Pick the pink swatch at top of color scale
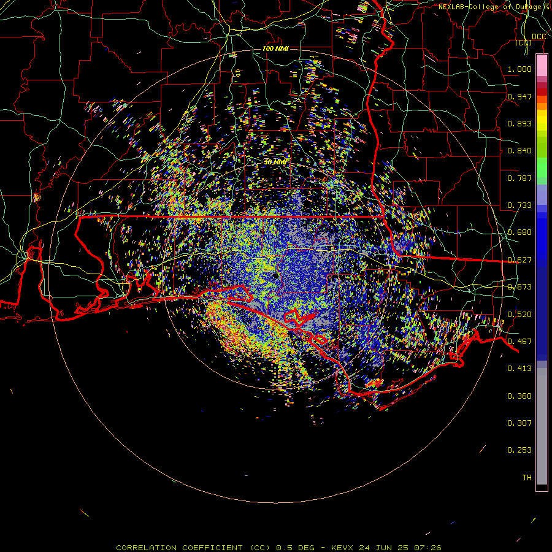The image size is (552, 552). click(542, 66)
